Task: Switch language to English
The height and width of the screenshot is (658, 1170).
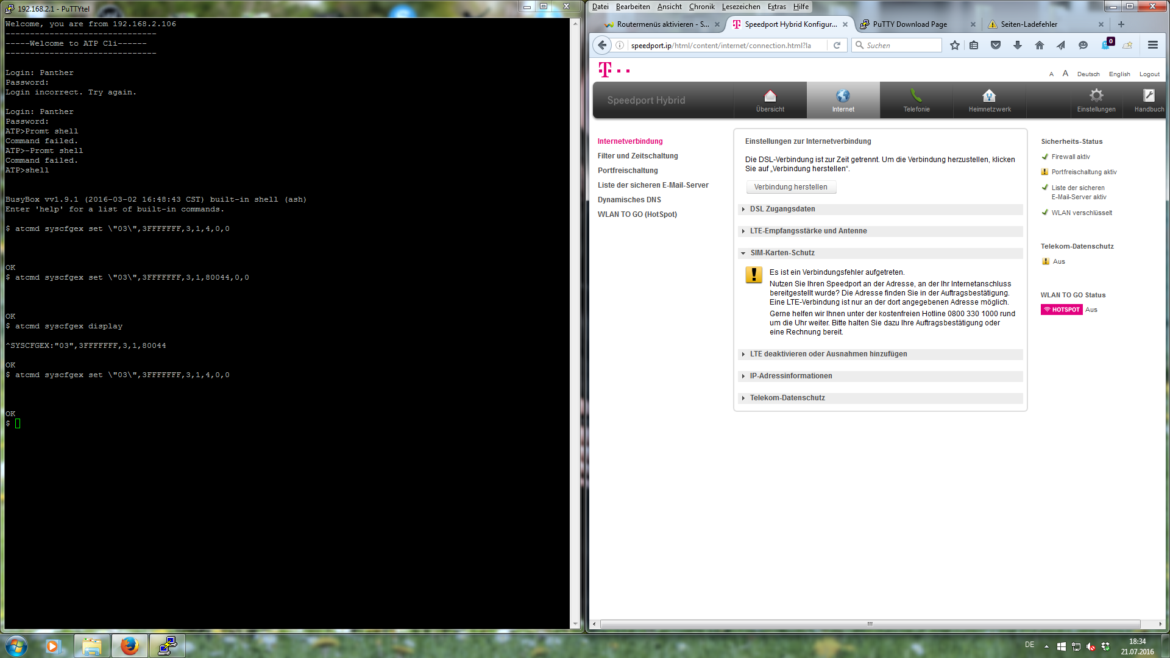Action: click(x=1119, y=74)
